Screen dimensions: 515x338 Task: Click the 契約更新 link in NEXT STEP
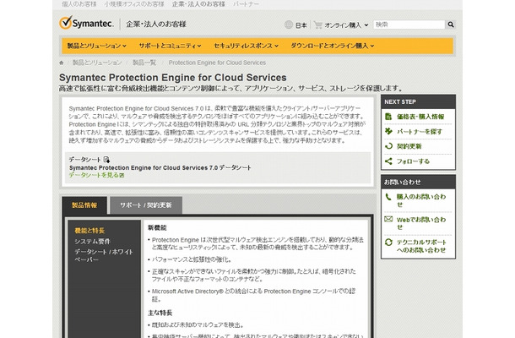(x=409, y=146)
